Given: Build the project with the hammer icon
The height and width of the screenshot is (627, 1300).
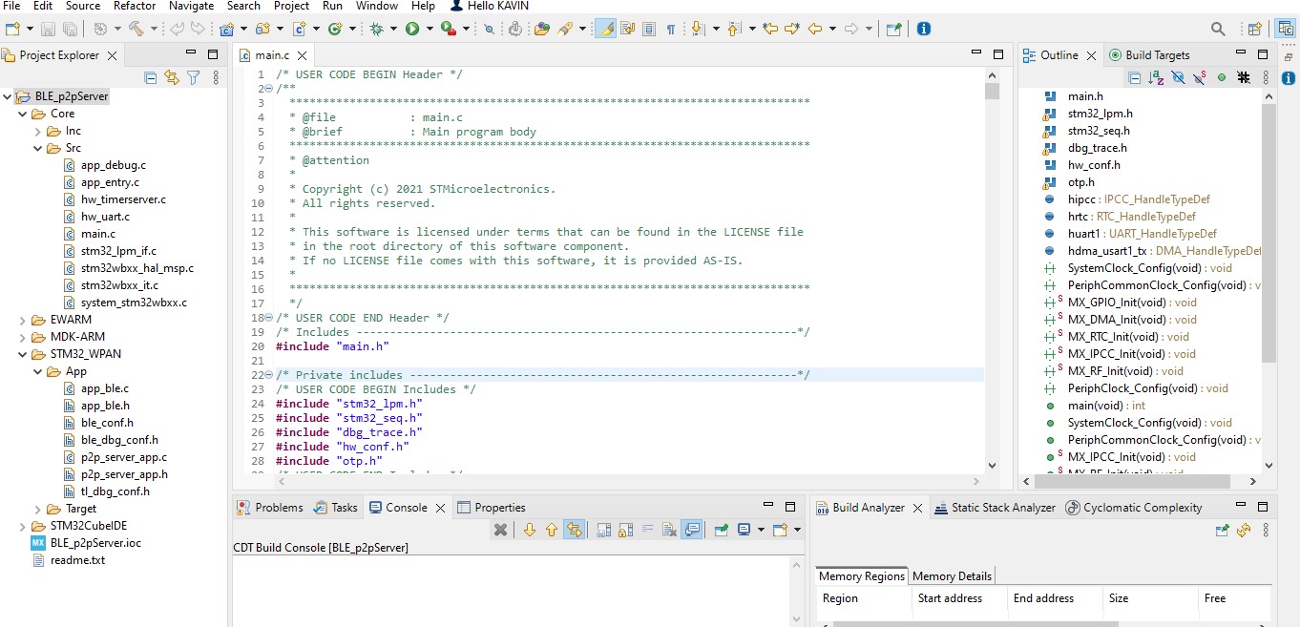Looking at the screenshot, I should pos(136,29).
